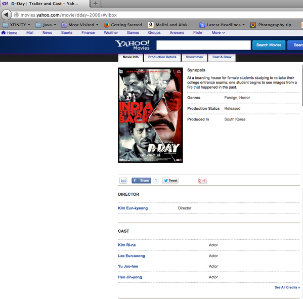Open Yahoo Sports link
Image resolution: width=303 pixels, height=299 pixels.
pos(67,33)
